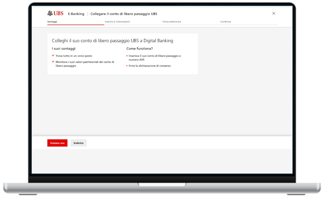Select the 'I suoi vantaggi' heading

pyautogui.click(x=64, y=48)
